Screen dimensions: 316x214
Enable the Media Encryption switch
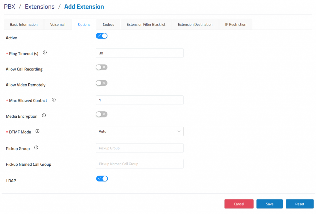102,114
